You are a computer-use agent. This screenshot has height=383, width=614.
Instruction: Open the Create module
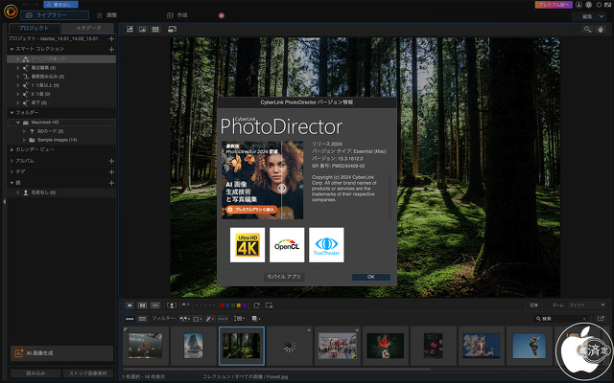click(177, 15)
